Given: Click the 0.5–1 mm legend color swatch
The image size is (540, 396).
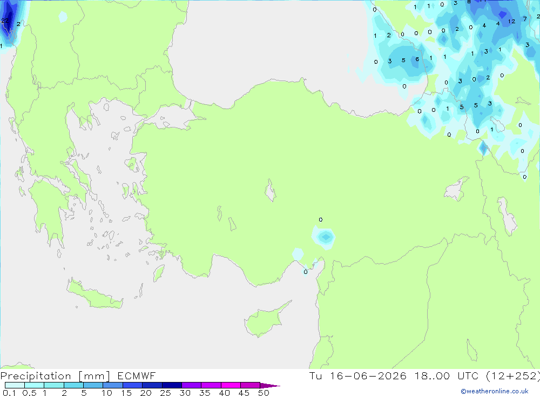Looking at the screenshot, I should tap(34, 385).
